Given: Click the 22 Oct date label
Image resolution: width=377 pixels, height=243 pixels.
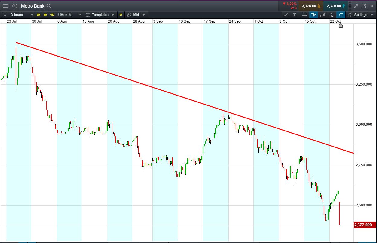Looking at the screenshot, I should tap(336, 21).
